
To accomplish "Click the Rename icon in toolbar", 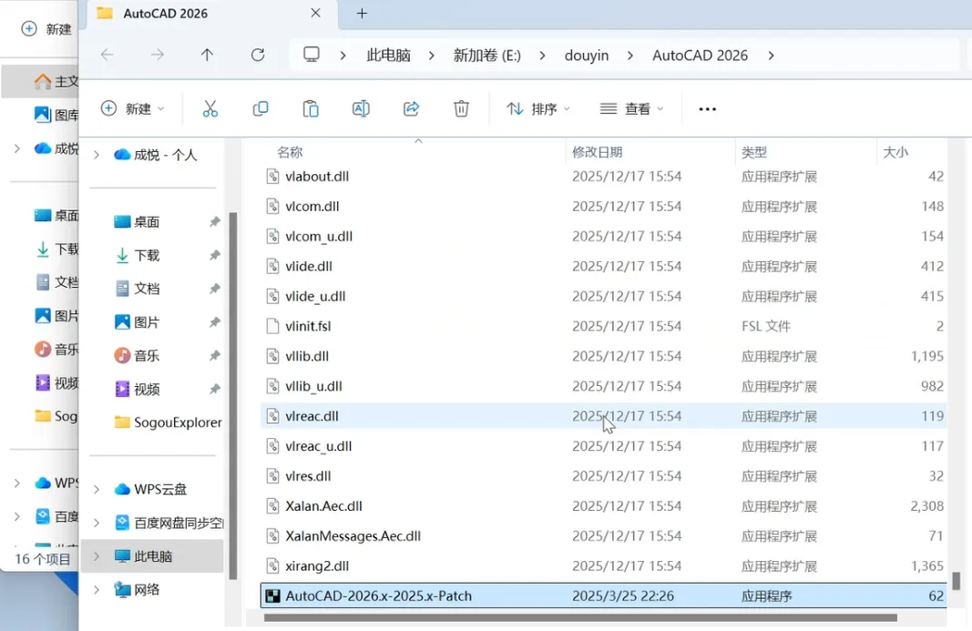I will coord(361,109).
